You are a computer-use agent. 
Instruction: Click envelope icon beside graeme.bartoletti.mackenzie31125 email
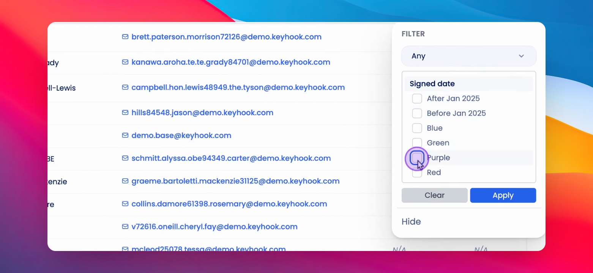[x=125, y=181]
